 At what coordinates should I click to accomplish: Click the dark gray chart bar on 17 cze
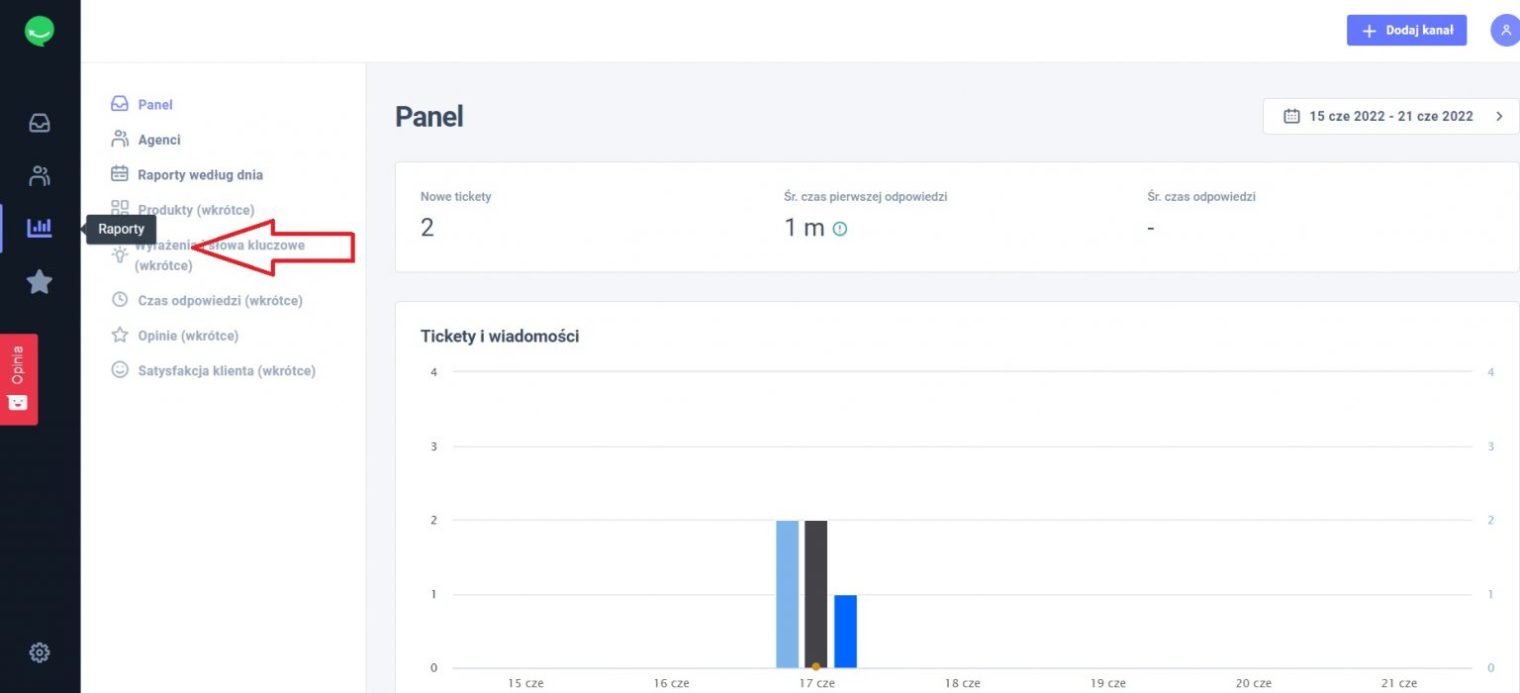(x=815, y=594)
